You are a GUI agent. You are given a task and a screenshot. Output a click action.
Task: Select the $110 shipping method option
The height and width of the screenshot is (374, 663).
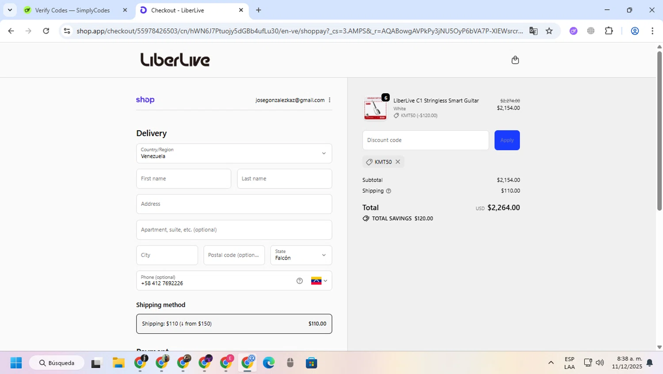pyautogui.click(x=234, y=324)
